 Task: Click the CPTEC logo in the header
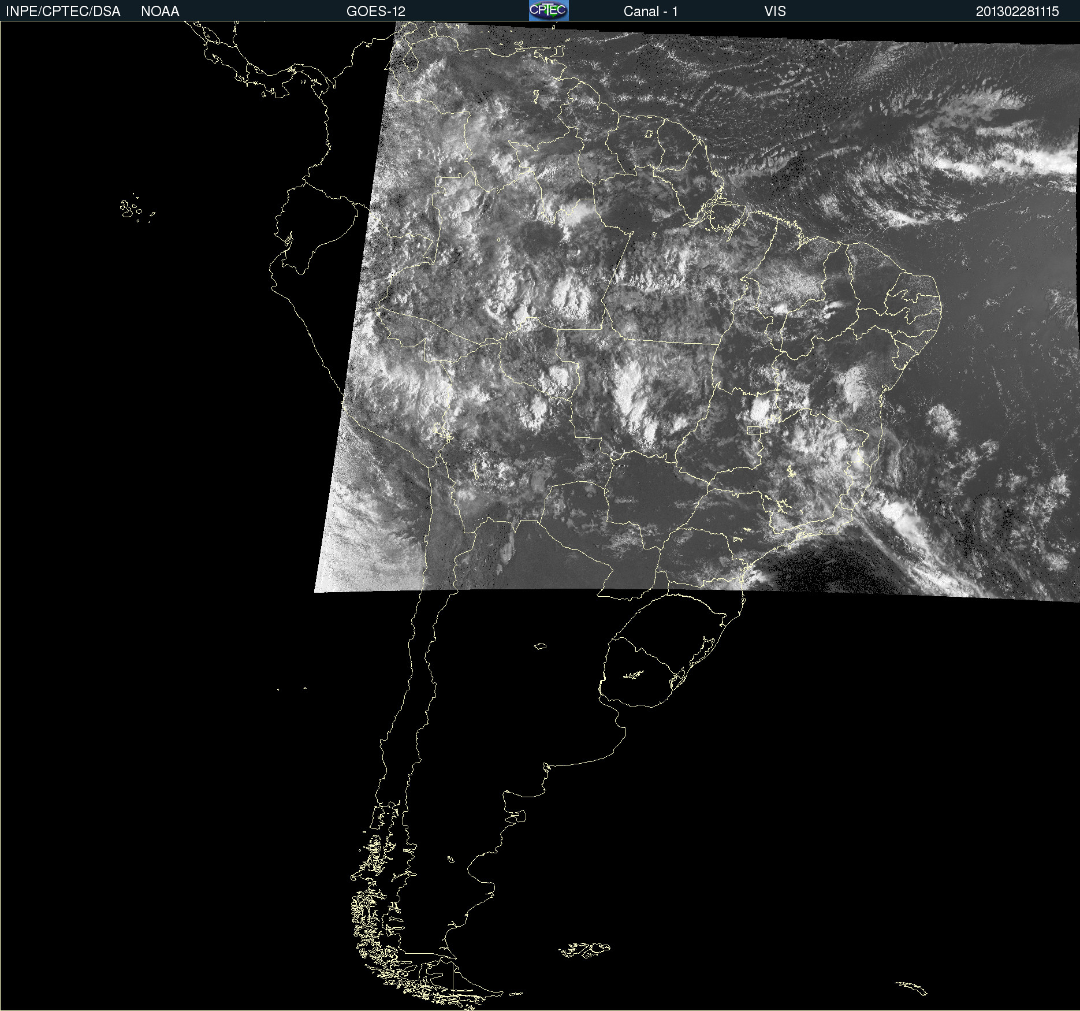coord(549,10)
